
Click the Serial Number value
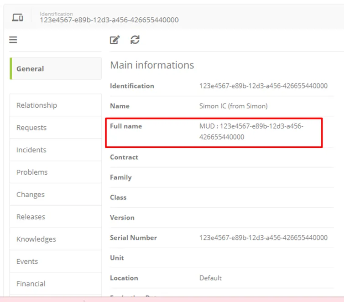tap(263, 238)
